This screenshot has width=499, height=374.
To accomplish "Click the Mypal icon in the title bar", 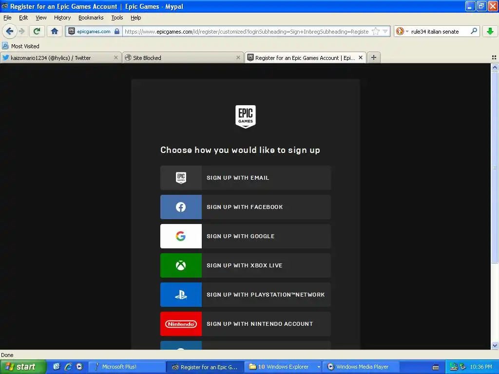I will click(5, 6).
